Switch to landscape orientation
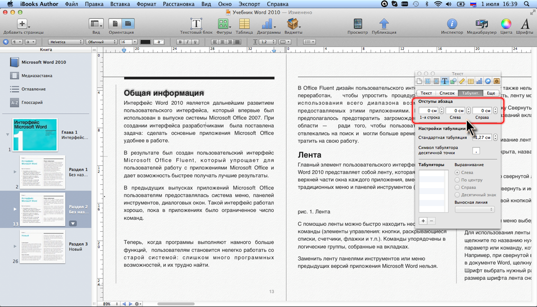537x307 pixels. pos(128,24)
